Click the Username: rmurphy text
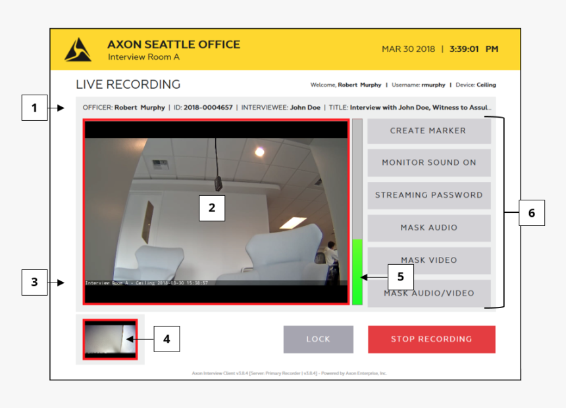The image size is (566, 408). (x=419, y=85)
